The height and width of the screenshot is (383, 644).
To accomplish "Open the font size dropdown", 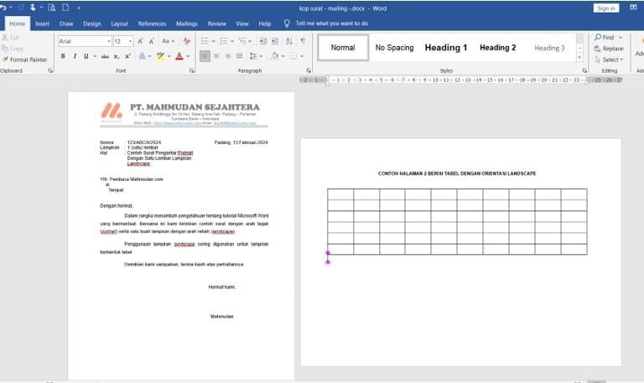I will 130,41.
